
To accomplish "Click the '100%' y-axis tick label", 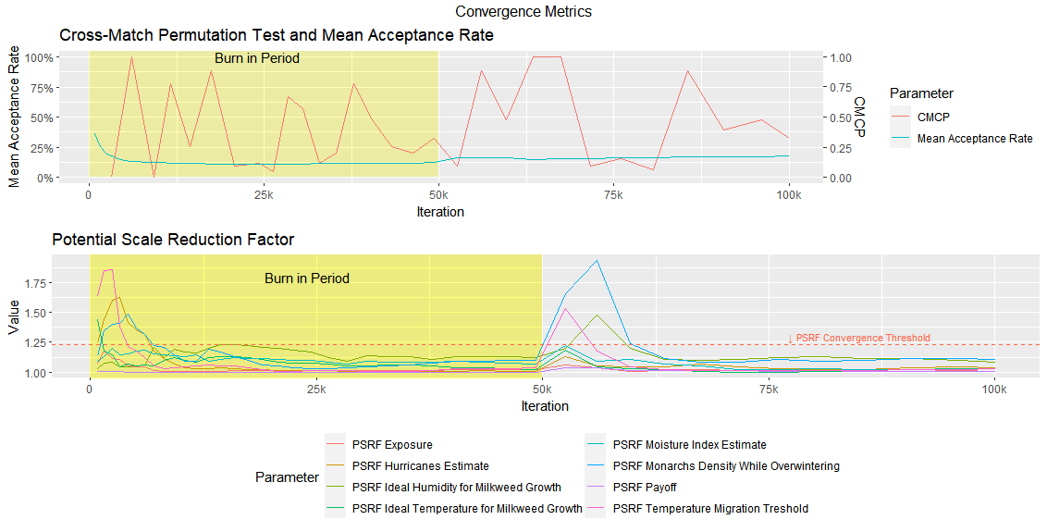I will [40, 57].
